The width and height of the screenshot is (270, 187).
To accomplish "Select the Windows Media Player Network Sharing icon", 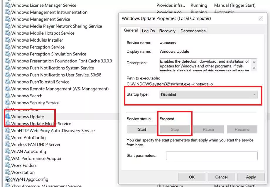I will pos(7,26).
